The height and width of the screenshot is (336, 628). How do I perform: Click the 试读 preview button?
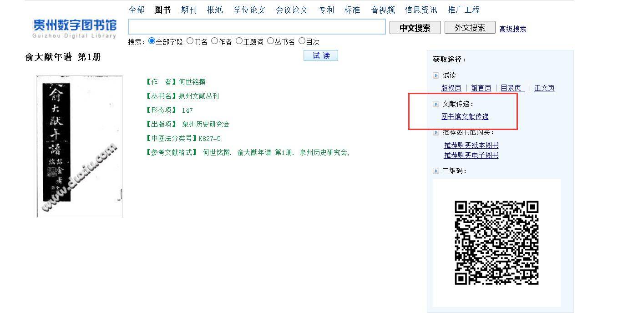321,55
